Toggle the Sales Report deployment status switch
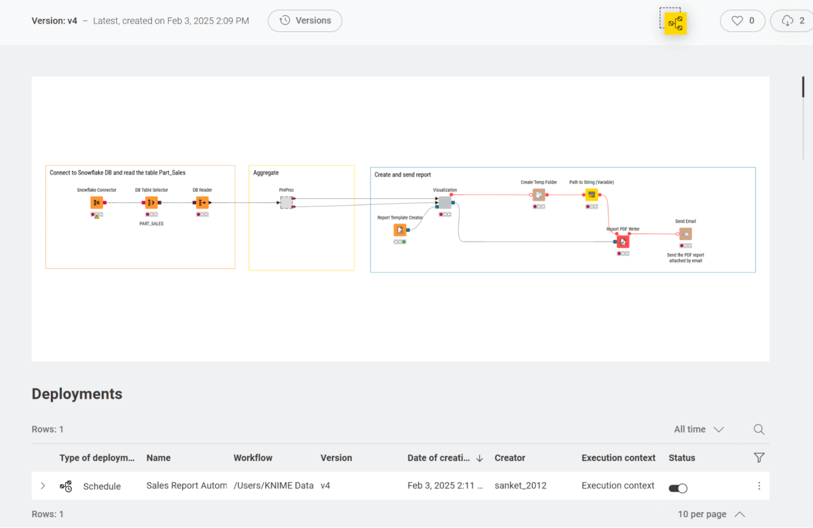This screenshot has width=813, height=528. [x=678, y=488]
